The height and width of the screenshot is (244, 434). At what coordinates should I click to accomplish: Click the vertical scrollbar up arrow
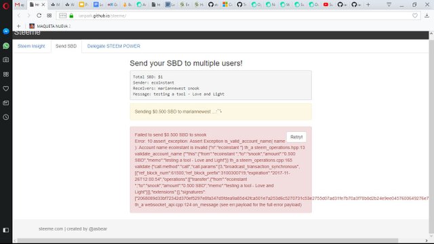431,34
